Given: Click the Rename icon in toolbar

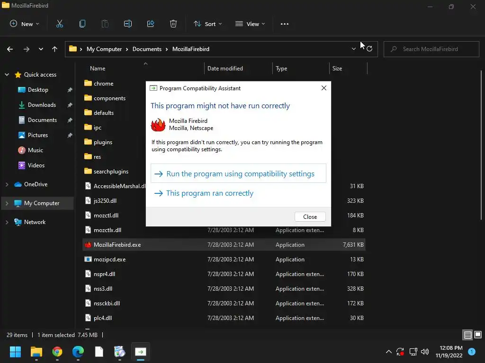Looking at the screenshot, I should pos(128,24).
